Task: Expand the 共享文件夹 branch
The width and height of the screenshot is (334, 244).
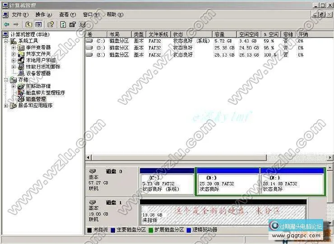Action: (14, 54)
